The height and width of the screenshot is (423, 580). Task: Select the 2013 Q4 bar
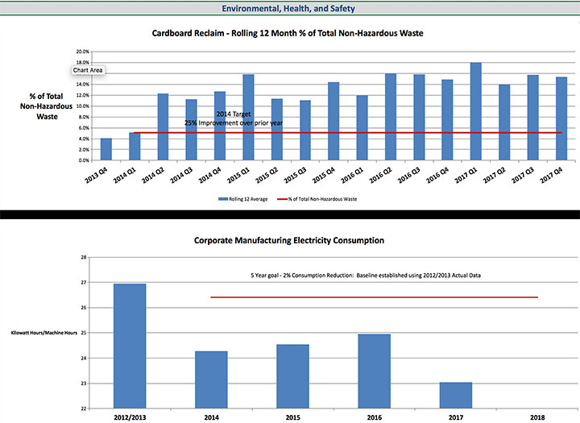click(106, 149)
